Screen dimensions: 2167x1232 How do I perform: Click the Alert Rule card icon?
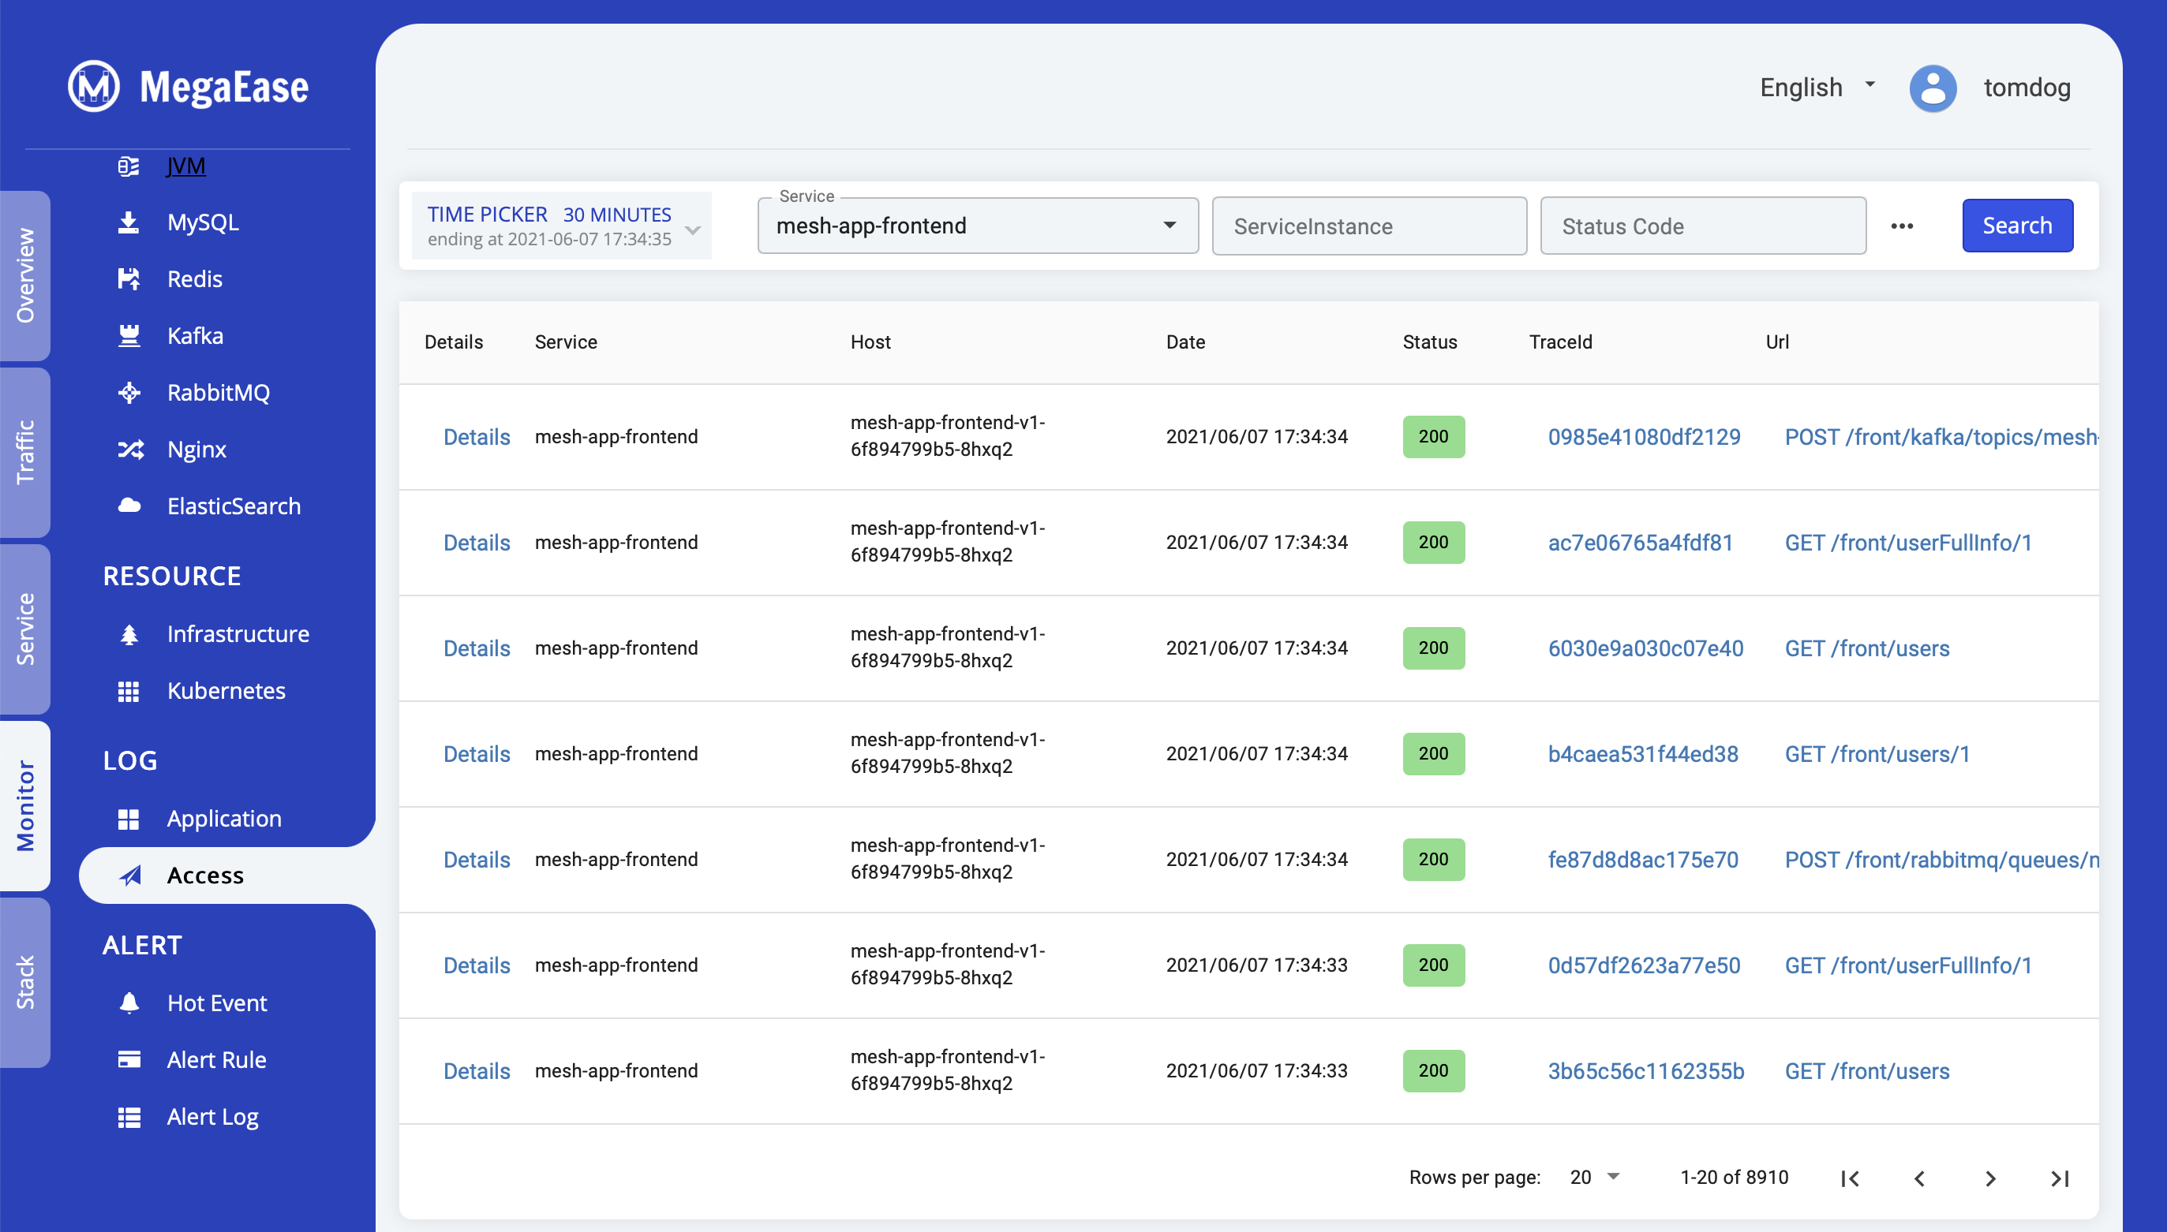tap(129, 1060)
